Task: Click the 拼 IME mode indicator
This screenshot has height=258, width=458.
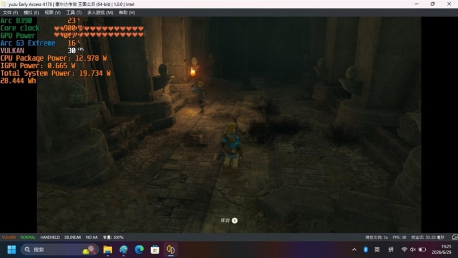Action: coord(391,249)
